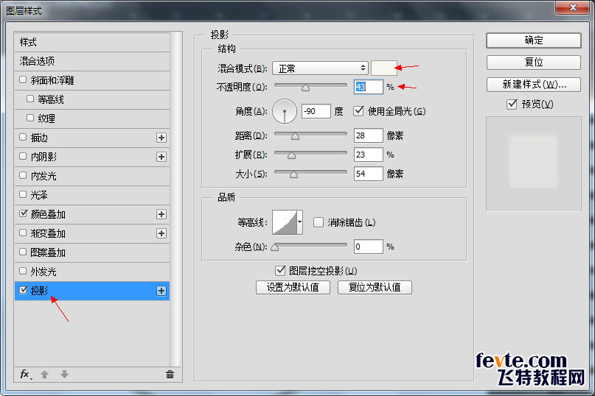This screenshot has height=396, width=595.
Task: Enable 描边 effect checkbox
Action: click(x=23, y=137)
